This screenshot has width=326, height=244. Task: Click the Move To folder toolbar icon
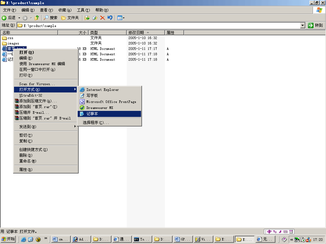pos(87,18)
